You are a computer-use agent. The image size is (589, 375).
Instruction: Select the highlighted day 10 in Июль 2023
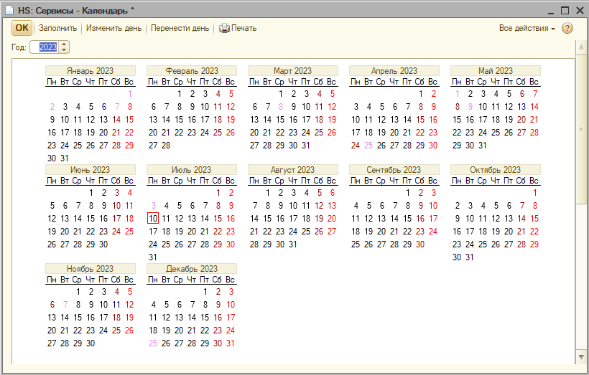click(x=153, y=218)
